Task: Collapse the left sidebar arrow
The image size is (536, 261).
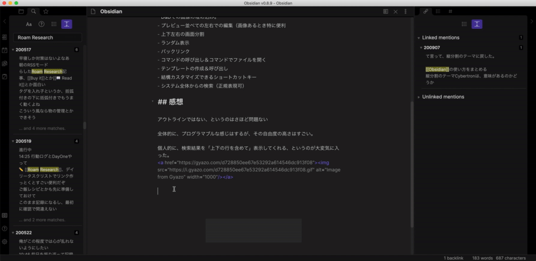Action: click(x=5, y=21)
